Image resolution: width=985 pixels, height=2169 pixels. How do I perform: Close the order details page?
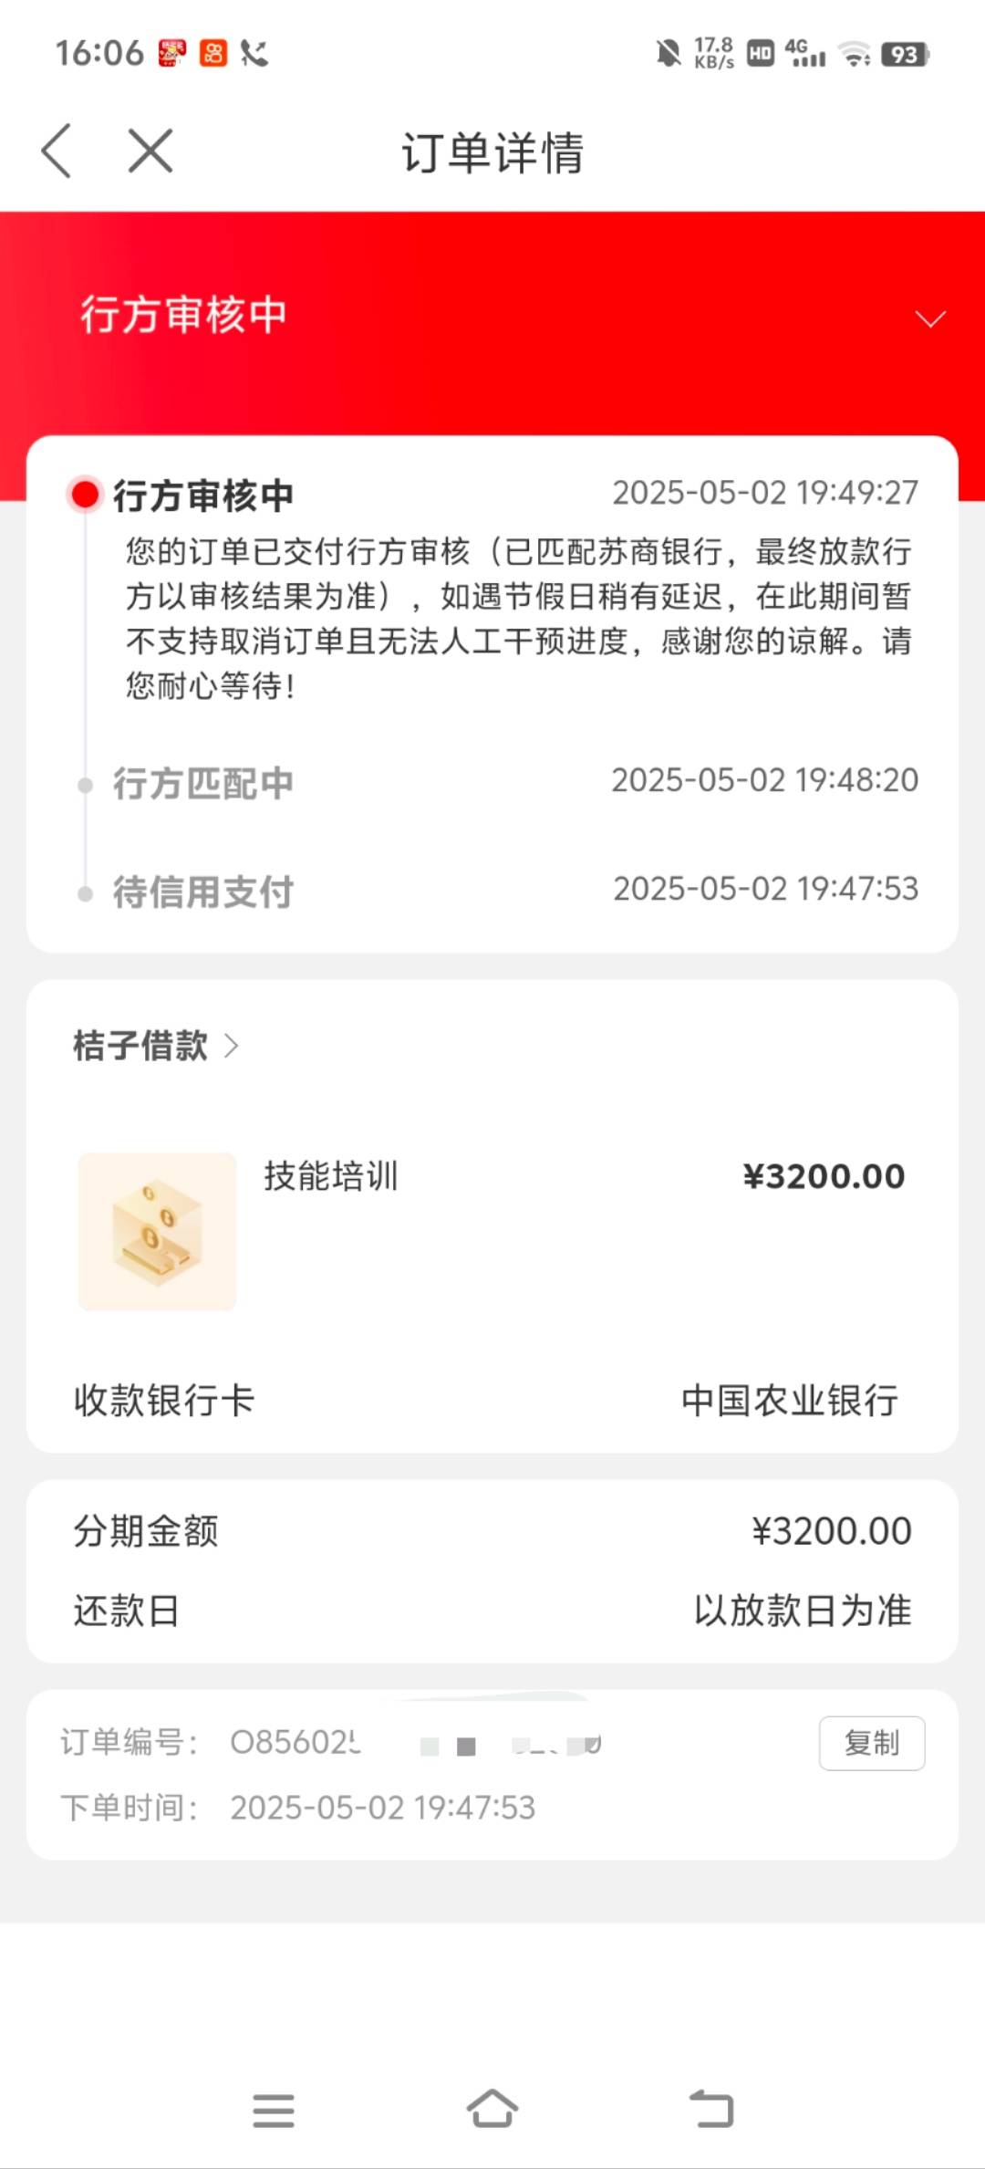coord(150,151)
